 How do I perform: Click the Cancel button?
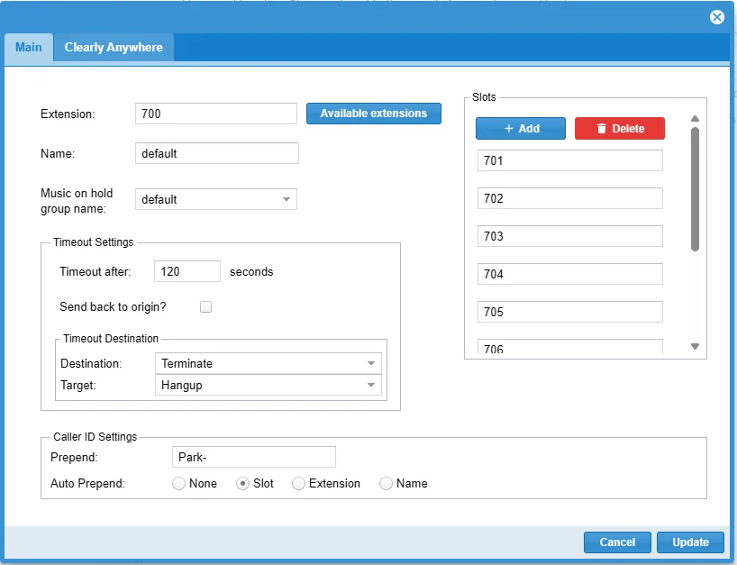617,542
